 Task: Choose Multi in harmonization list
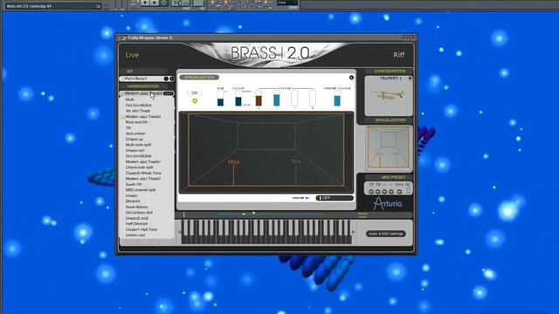pyautogui.click(x=130, y=99)
